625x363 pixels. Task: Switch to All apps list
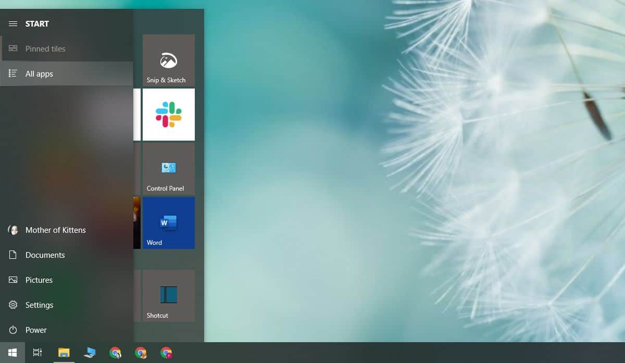click(x=67, y=74)
